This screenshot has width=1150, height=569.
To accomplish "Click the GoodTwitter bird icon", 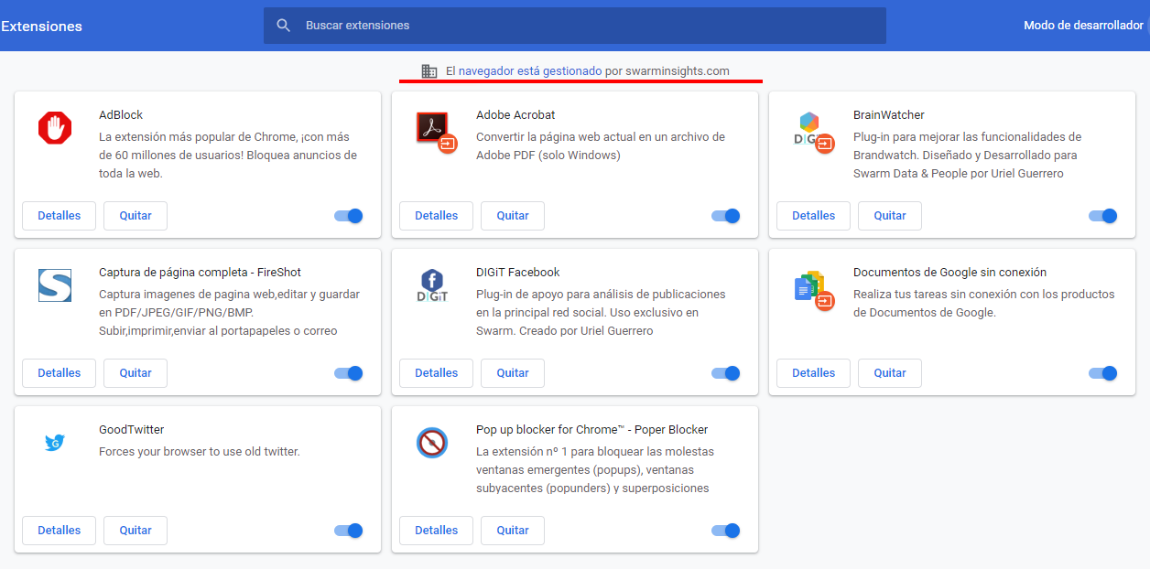I will click(x=55, y=443).
